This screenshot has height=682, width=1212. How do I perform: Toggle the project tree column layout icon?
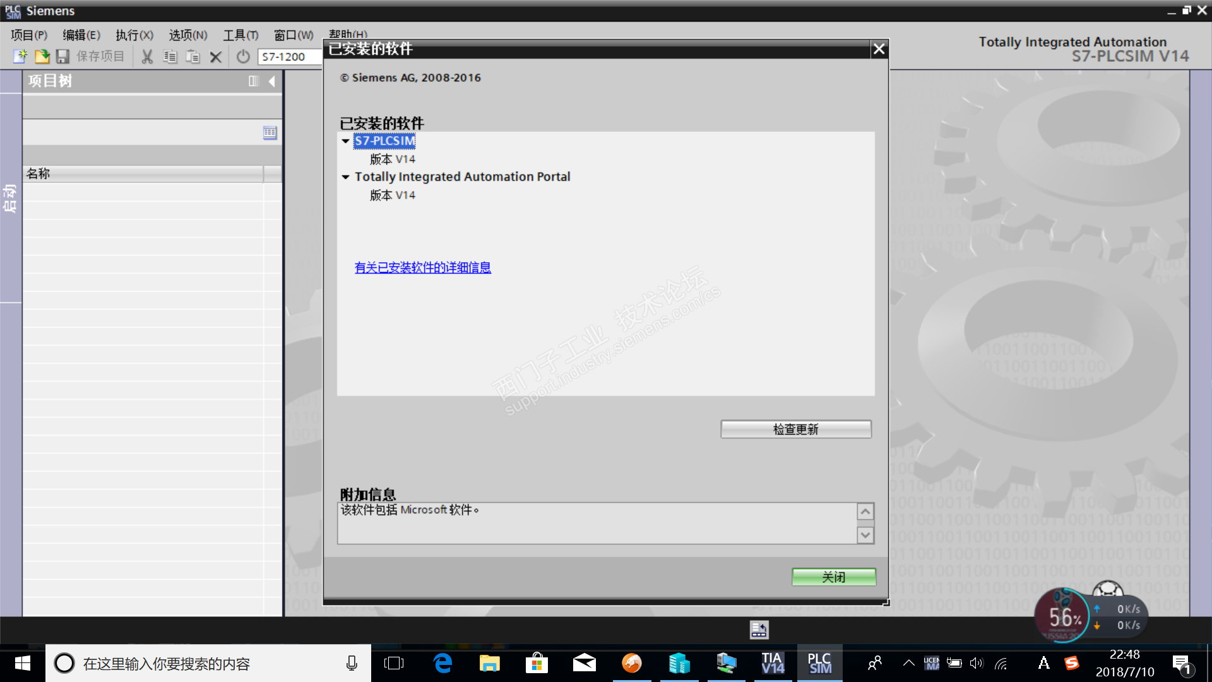[254, 81]
